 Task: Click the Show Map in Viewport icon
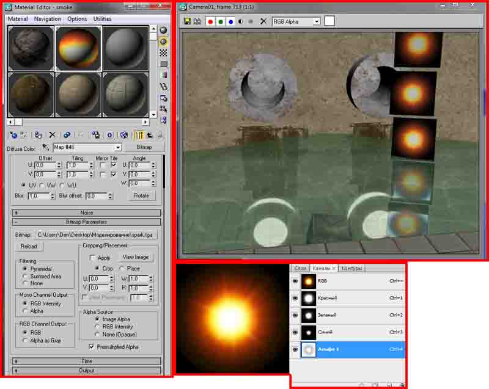click(x=125, y=135)
